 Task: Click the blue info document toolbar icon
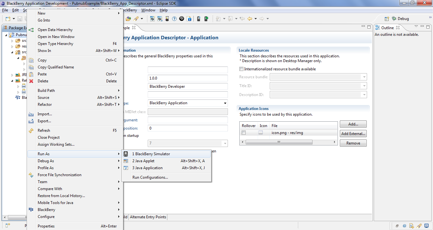(190, 19)
